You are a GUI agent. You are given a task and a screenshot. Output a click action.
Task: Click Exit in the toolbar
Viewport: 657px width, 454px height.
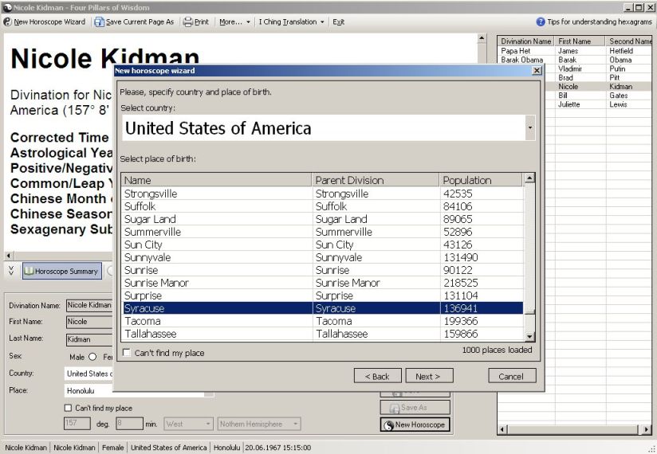339,22
